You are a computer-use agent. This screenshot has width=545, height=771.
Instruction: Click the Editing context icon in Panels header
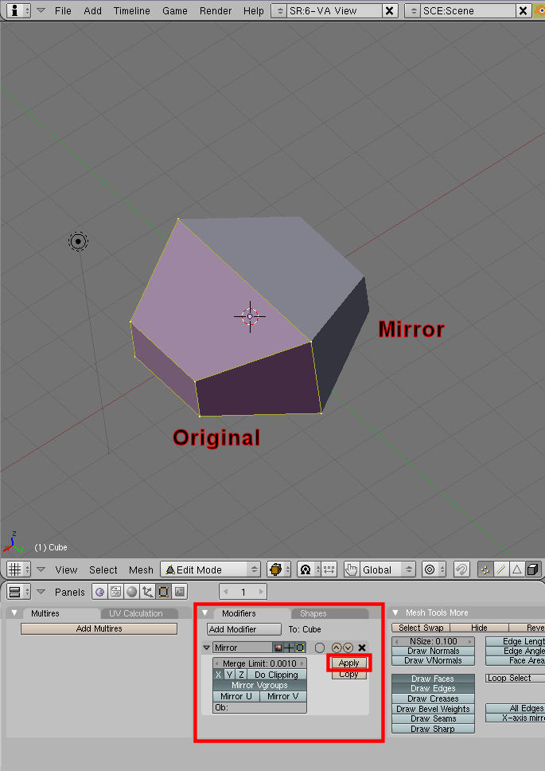point(163,592)
